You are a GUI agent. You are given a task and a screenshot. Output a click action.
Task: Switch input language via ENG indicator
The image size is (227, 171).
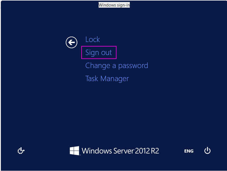pos(189,151)
